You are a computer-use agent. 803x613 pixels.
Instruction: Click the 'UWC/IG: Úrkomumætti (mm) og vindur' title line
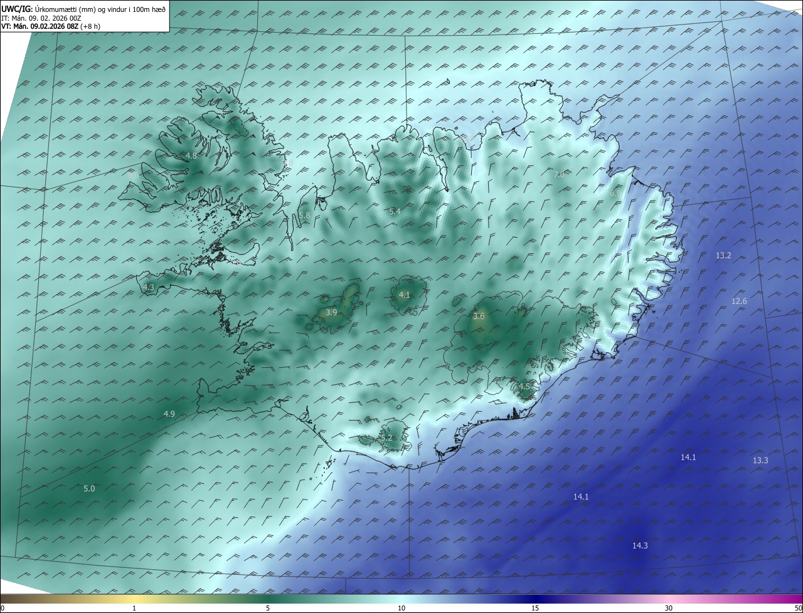[x=83, y=9]
